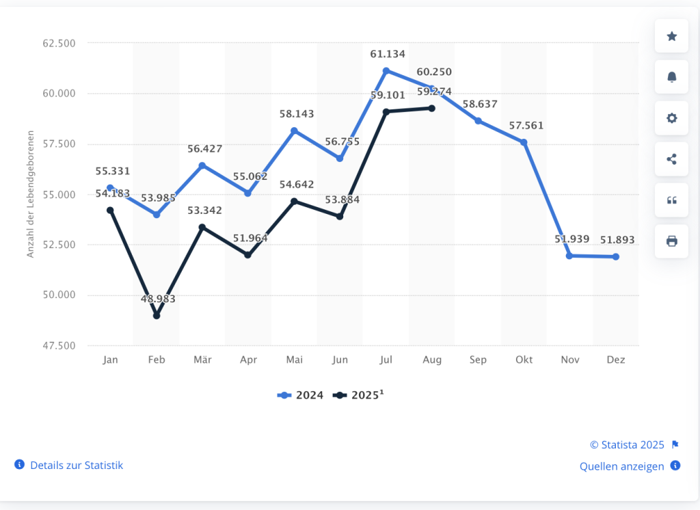The width and height of the screenshot is (700, 510).
Task: Click the February 2025 data point 48.983
Action: pyautogui.click(x=157, y=316)
